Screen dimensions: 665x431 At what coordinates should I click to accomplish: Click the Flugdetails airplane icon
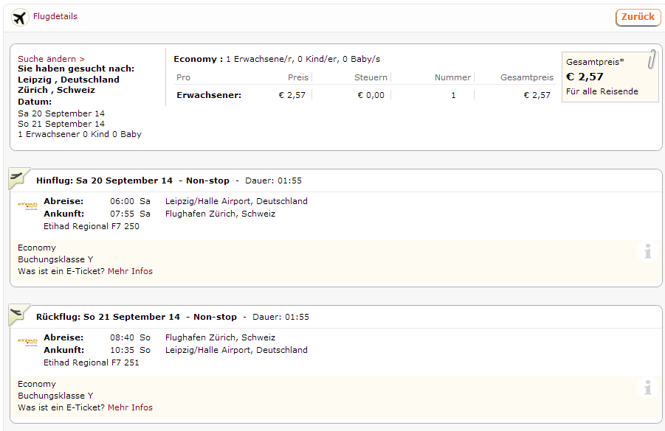[20, 18]
